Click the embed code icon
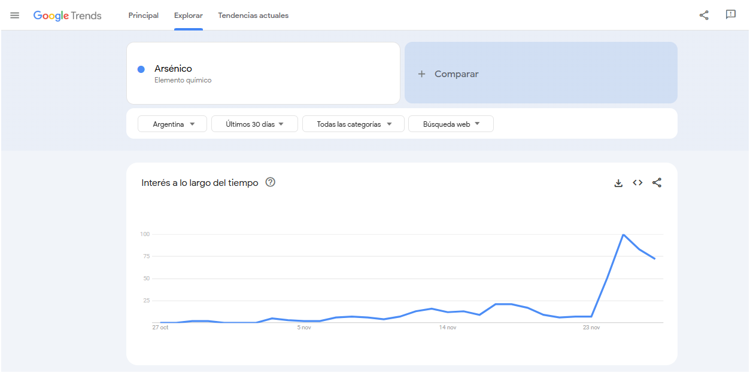 tap(637, 183)
